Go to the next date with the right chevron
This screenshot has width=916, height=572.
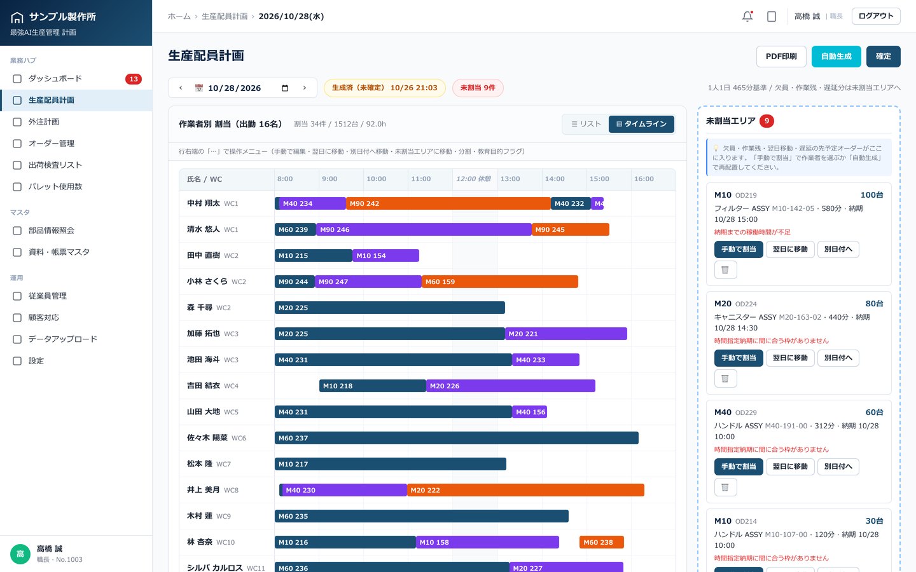tap(305, 88)
